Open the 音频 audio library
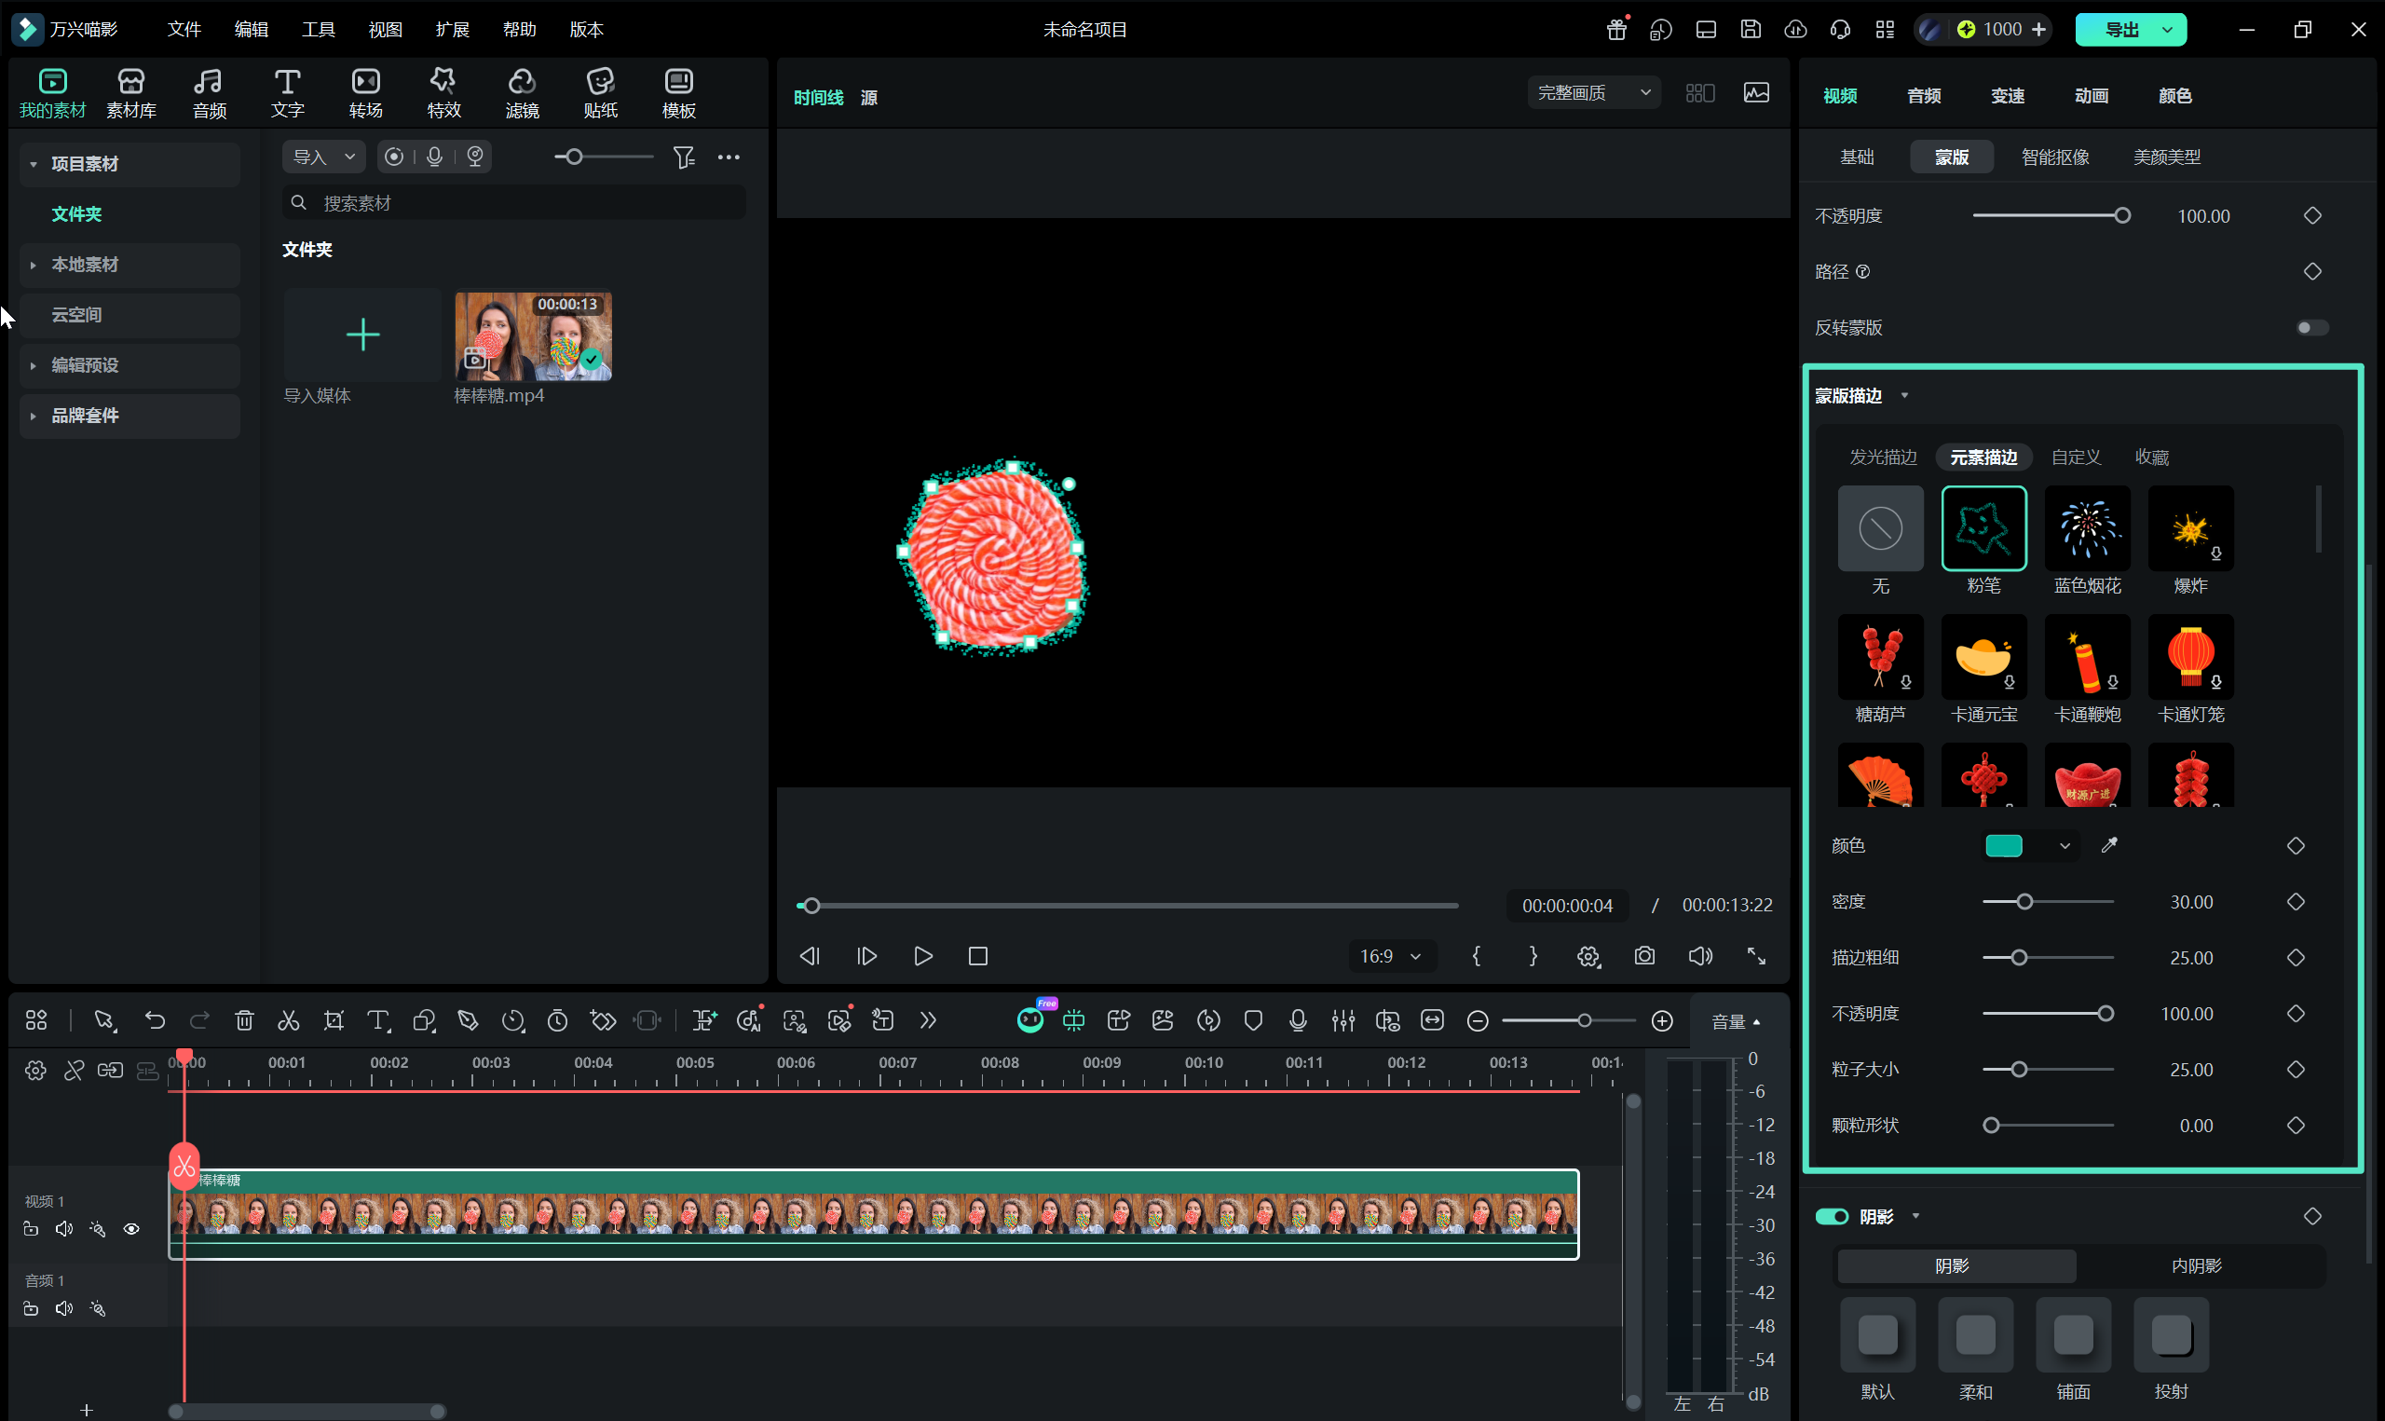The image size is (2385, 1421). pos(209,94)
